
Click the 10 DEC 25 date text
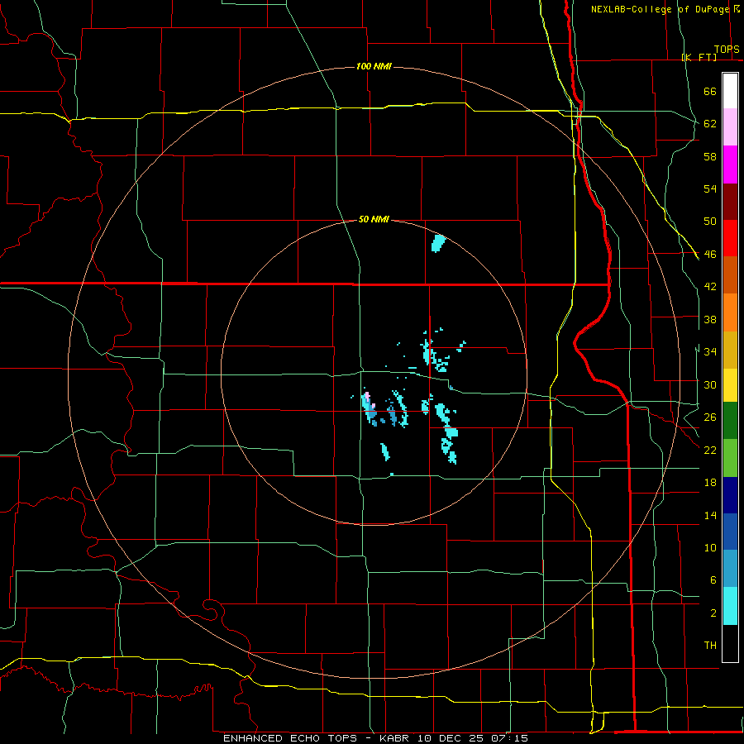pyautogui.click(x=451, y=738)
